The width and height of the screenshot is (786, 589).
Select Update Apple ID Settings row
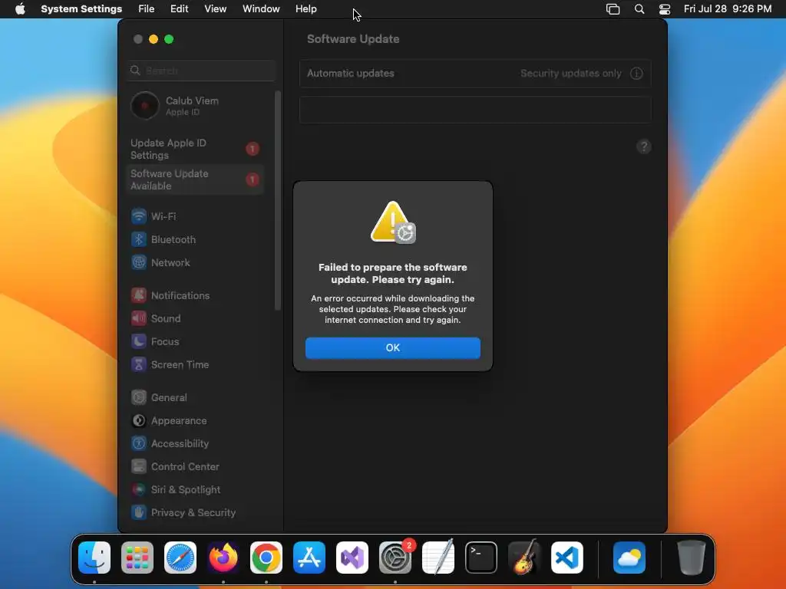[x=196, y=149]
